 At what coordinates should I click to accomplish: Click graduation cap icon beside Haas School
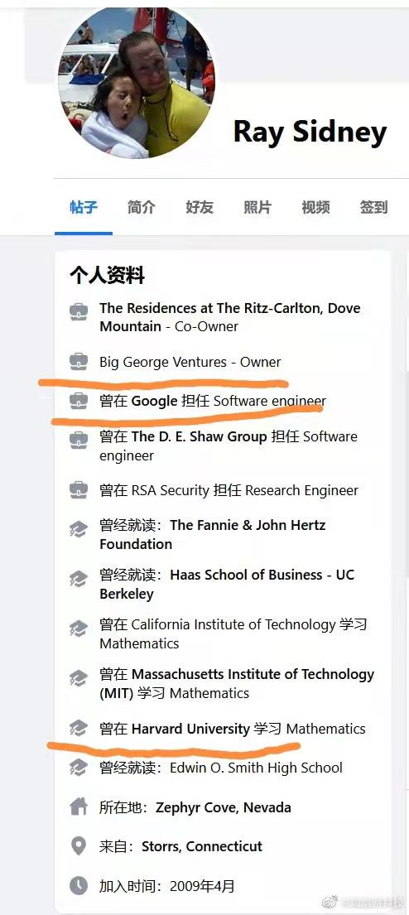(79, 579)
